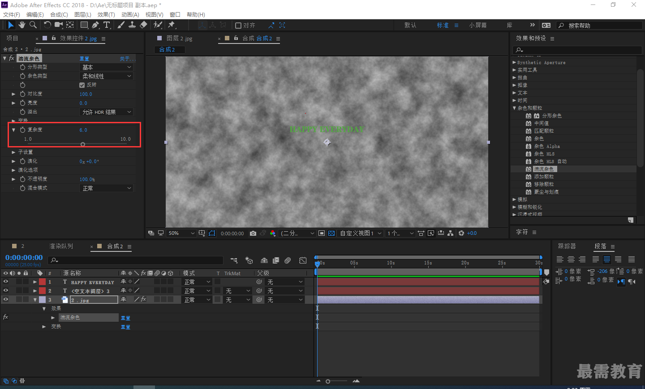Open the graph editor icon
The height and width of the screenshot is (389, 645).
point(303,260)
